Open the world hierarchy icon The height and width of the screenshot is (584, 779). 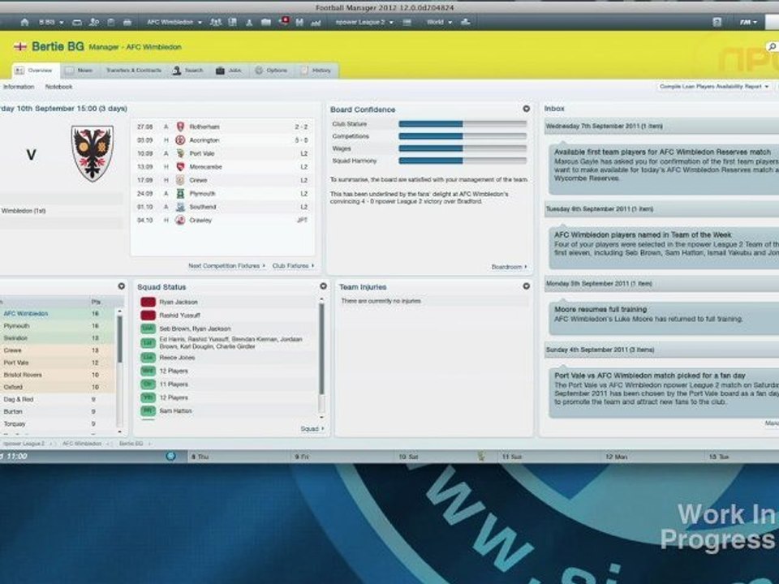tap(466, 23)
